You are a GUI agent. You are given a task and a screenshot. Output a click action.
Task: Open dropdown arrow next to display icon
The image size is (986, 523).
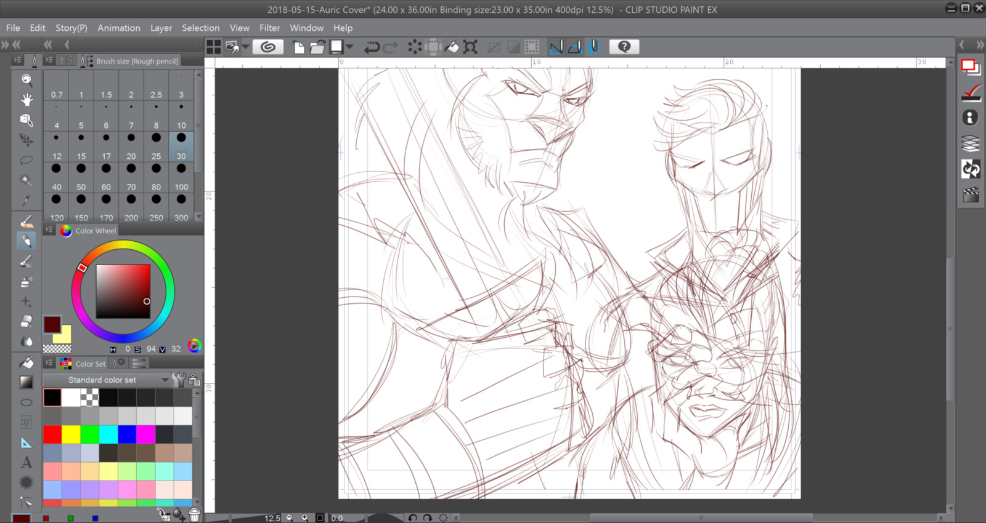(245, 47)
